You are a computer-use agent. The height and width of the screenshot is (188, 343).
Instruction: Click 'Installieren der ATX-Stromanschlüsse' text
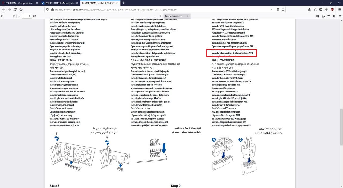(229, 43)
